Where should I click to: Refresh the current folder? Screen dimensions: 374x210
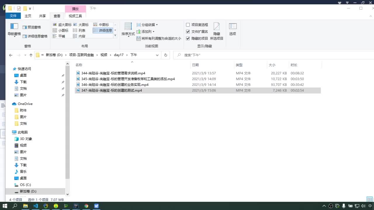166,55
